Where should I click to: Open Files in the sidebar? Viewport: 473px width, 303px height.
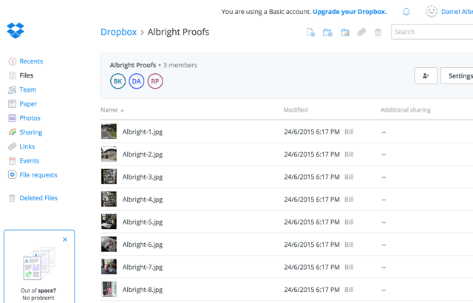coord(27,75)
